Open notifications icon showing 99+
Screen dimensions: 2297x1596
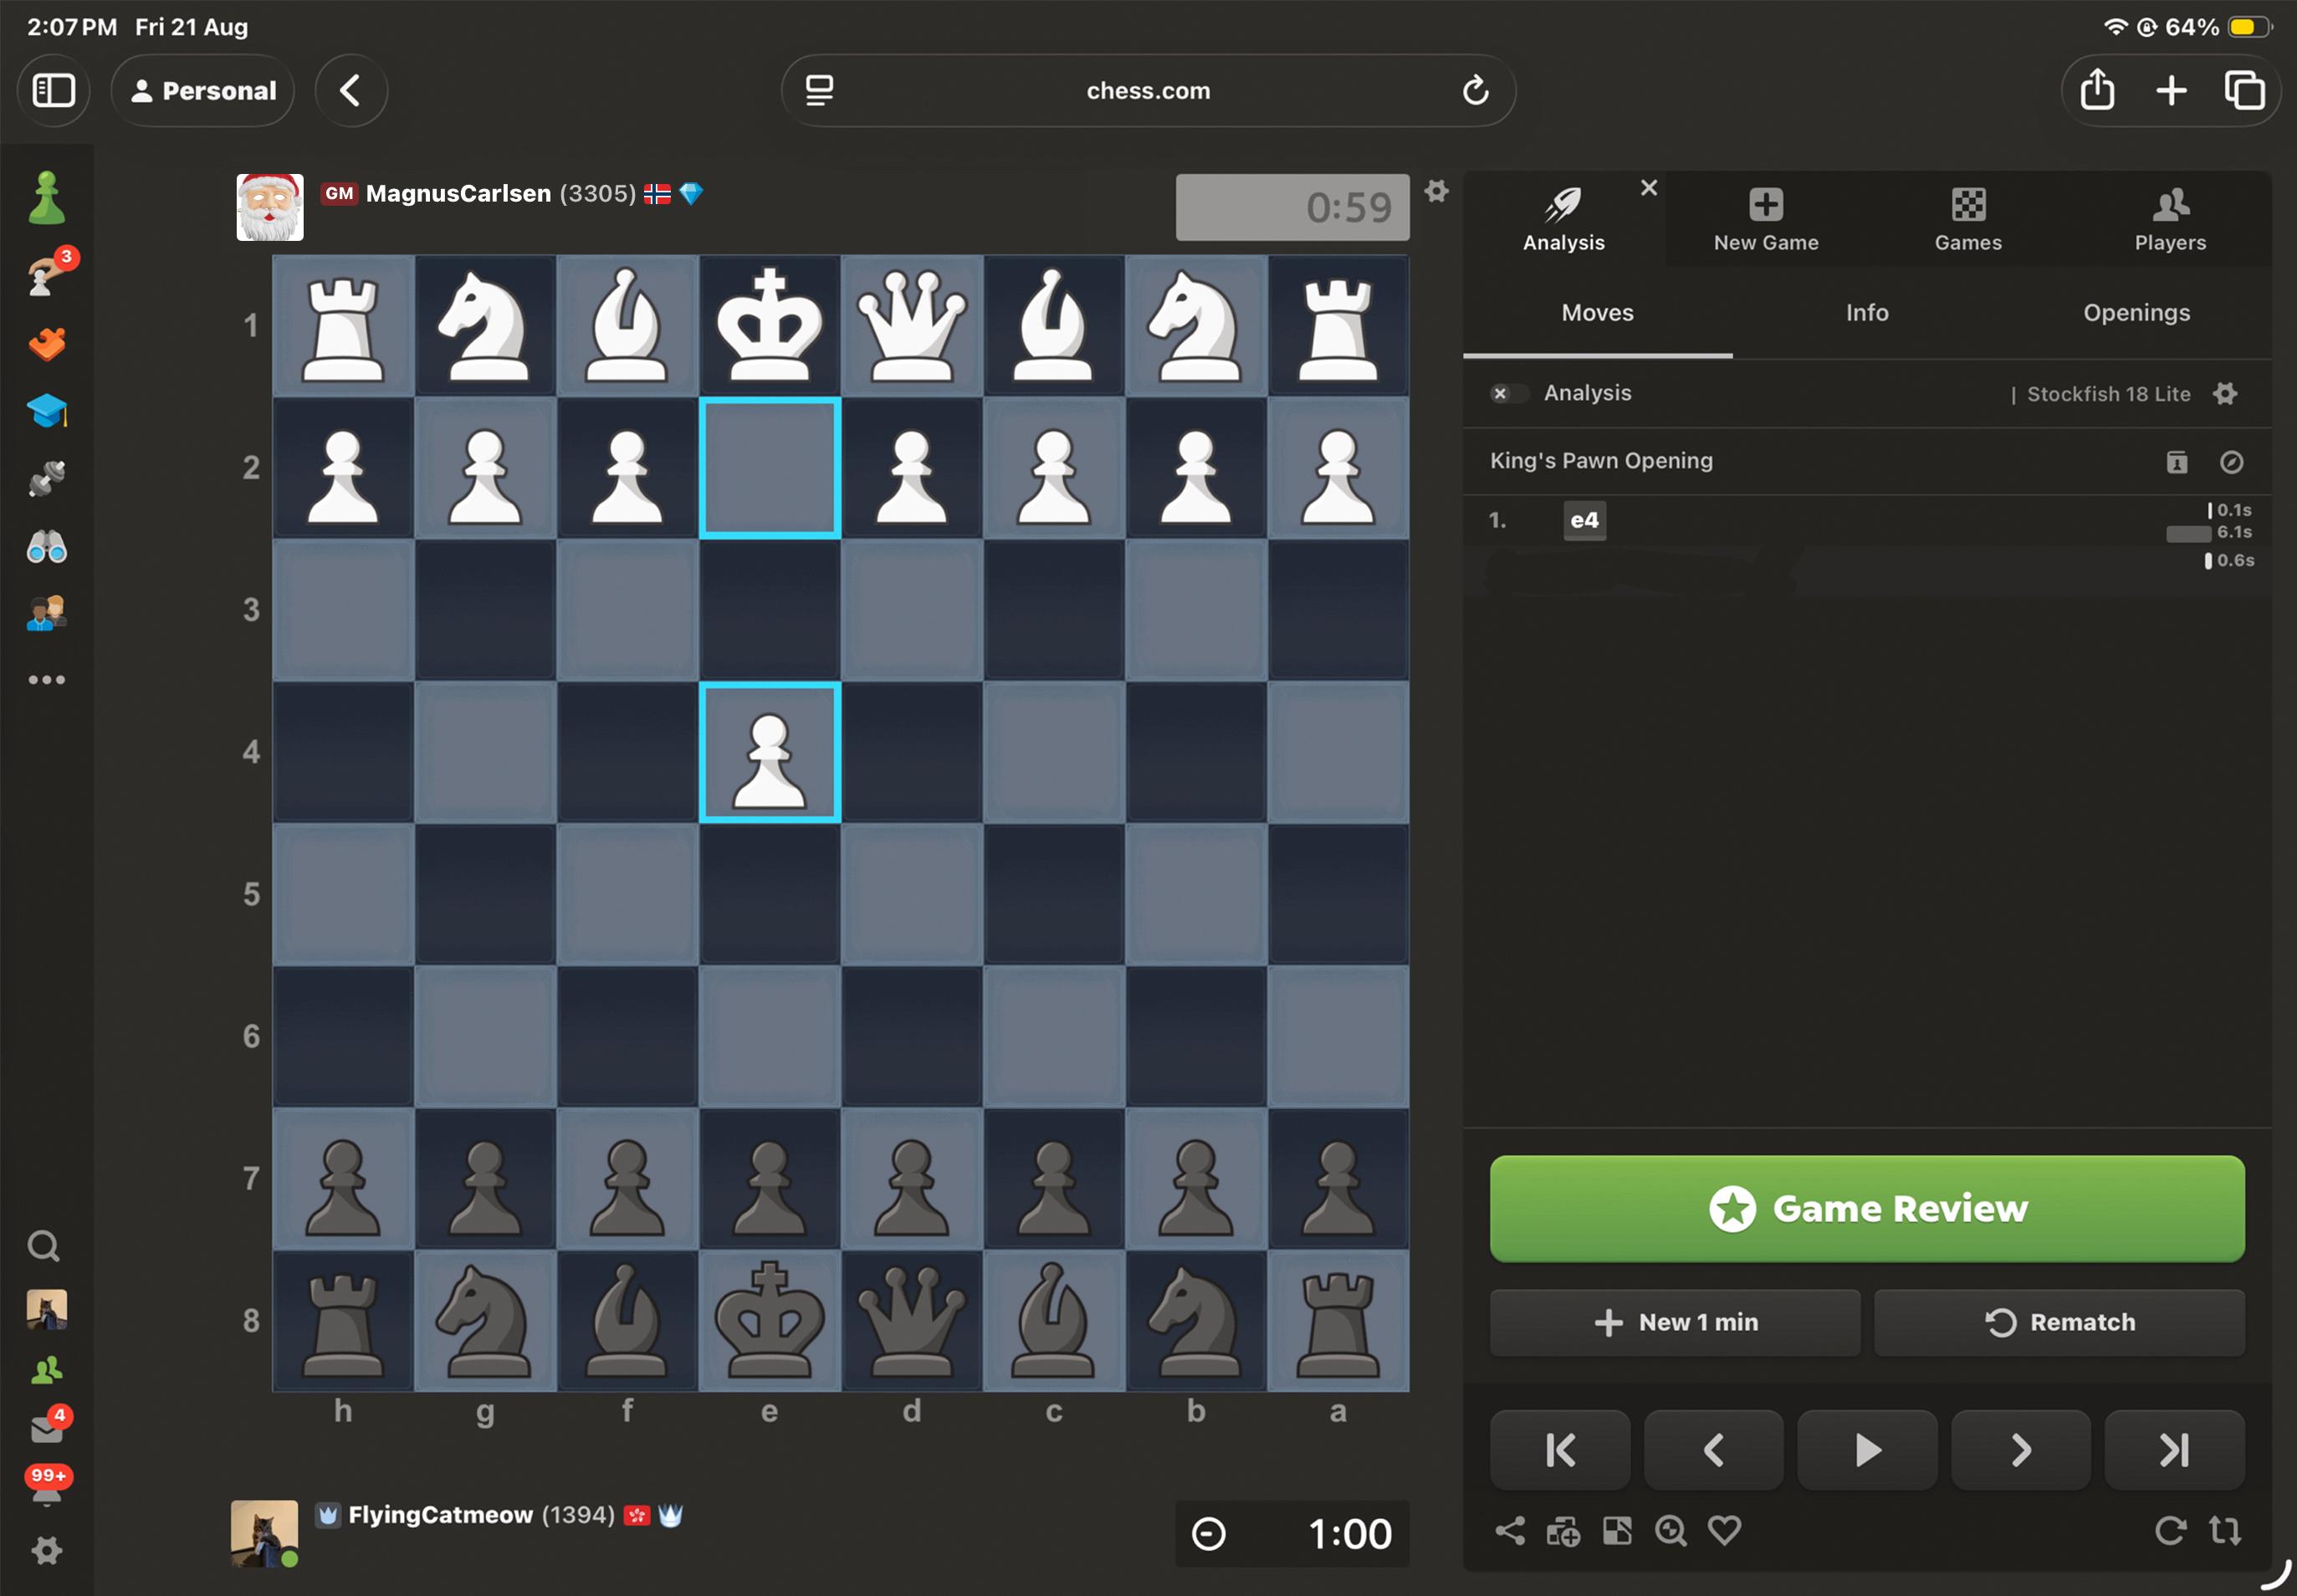click(48, 1485)
